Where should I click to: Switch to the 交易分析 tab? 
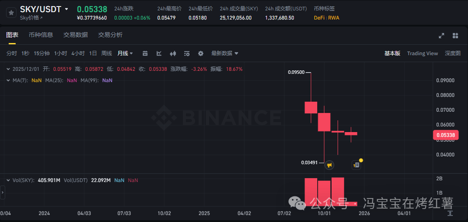[x=110, y=35]
